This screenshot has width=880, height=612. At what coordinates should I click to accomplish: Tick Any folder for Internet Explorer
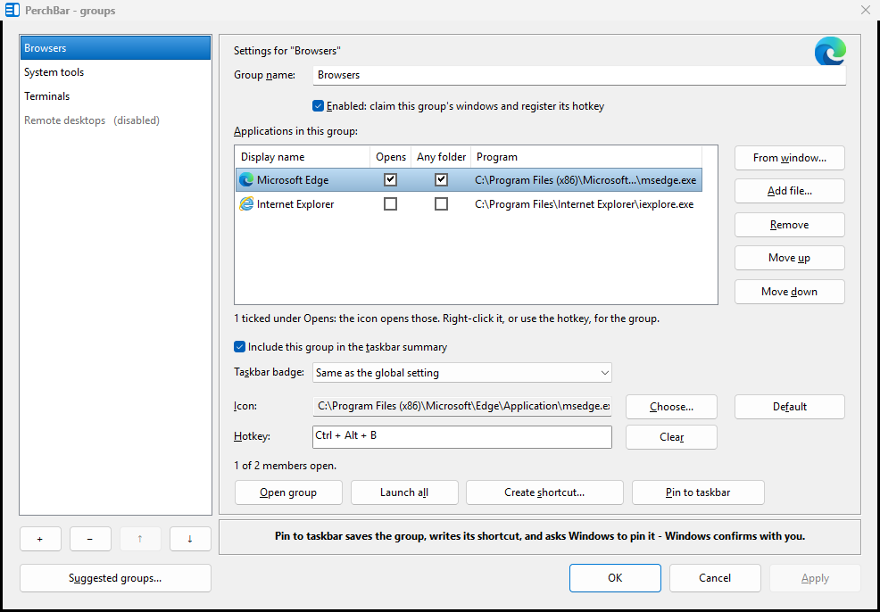click(x=441, y=204)
